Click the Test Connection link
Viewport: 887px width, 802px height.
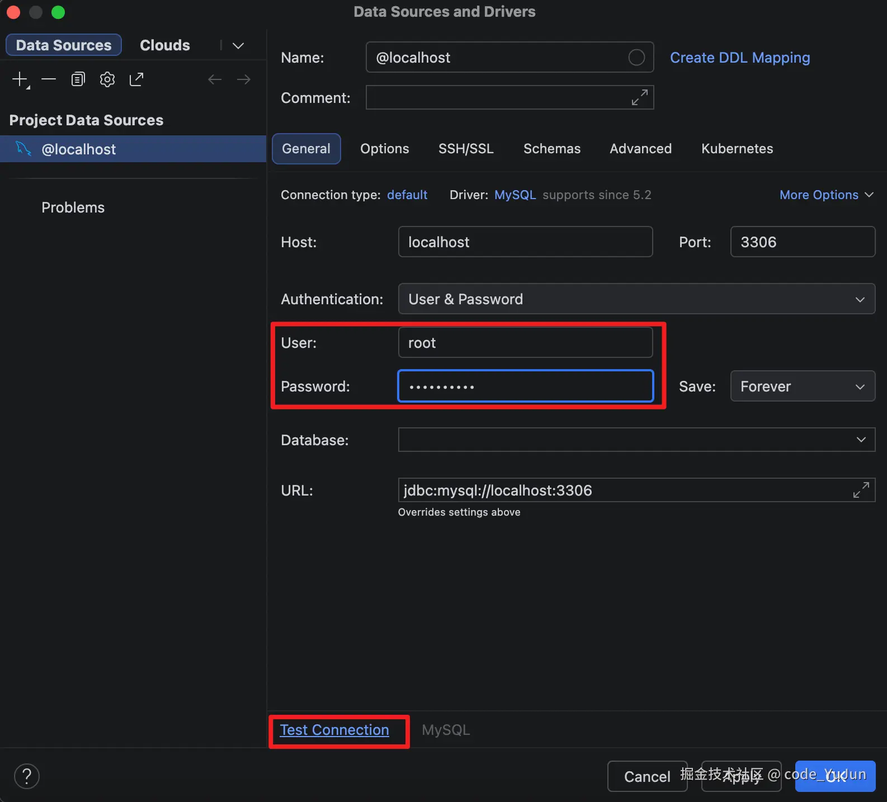[x=334, y=730]
